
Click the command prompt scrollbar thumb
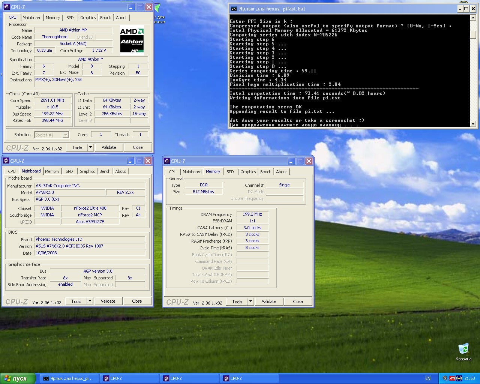[473, 34]
